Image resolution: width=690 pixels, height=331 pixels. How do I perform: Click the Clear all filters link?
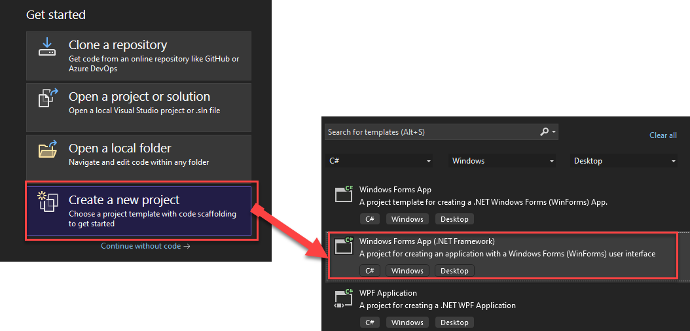[x=663, y=135]
